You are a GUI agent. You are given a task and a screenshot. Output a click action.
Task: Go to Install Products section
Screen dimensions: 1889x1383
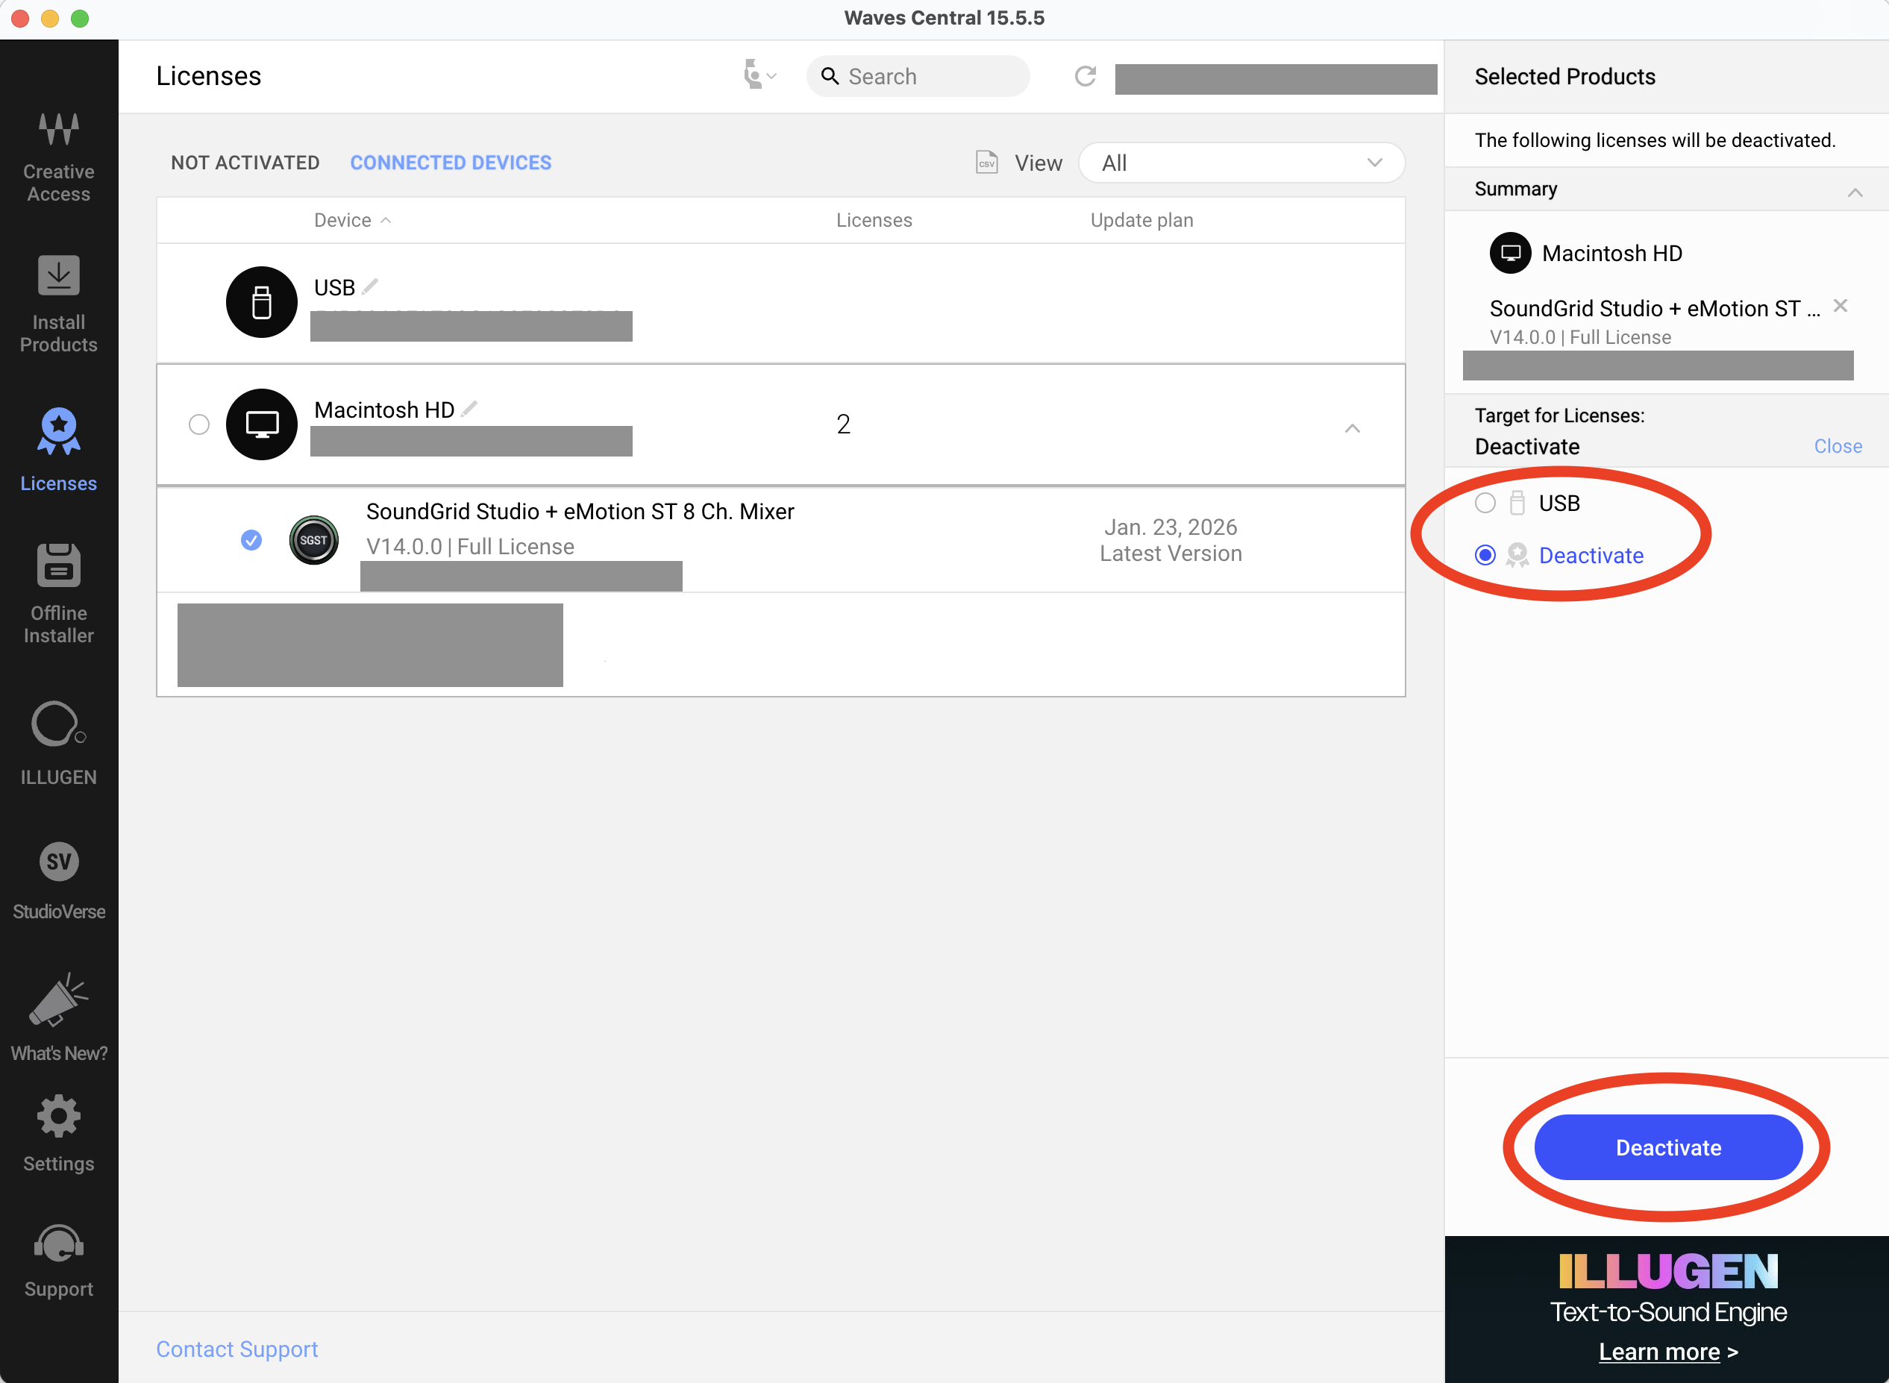click(59, 304)
